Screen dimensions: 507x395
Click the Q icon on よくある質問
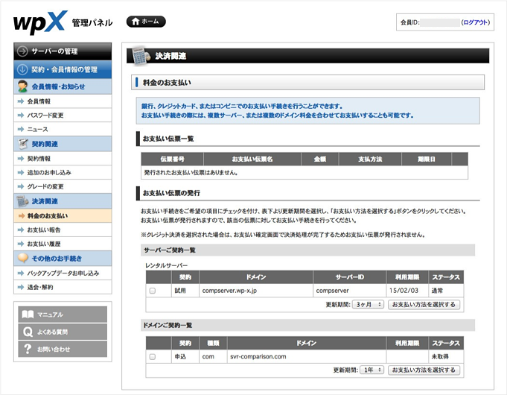pos(28,332)
